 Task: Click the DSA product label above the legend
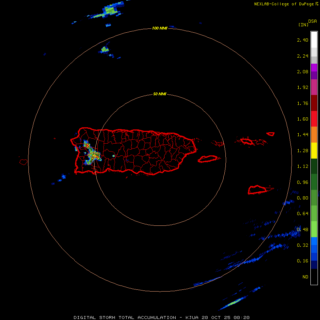(313, 21)
